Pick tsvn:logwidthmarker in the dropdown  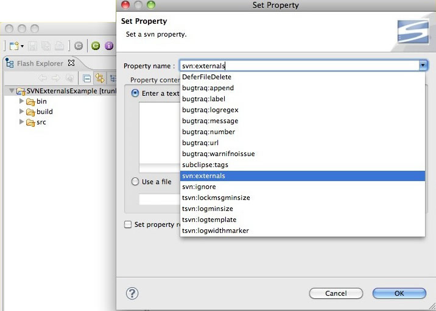click(x=303, y=231)
